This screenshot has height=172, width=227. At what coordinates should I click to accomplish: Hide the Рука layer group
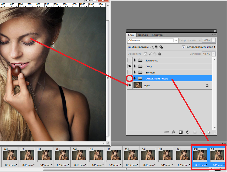129,66
